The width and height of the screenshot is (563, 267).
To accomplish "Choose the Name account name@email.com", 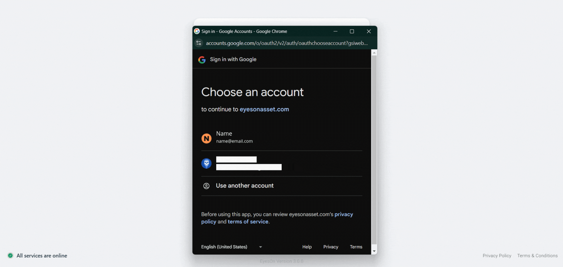I will coord(282,138).
